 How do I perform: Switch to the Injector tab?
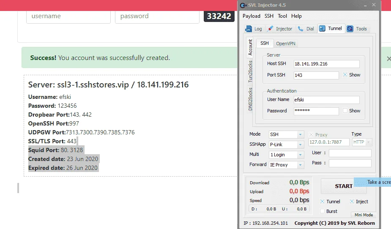[279, 29]
